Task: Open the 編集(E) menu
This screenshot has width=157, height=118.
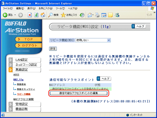Action: pos(20,8)
